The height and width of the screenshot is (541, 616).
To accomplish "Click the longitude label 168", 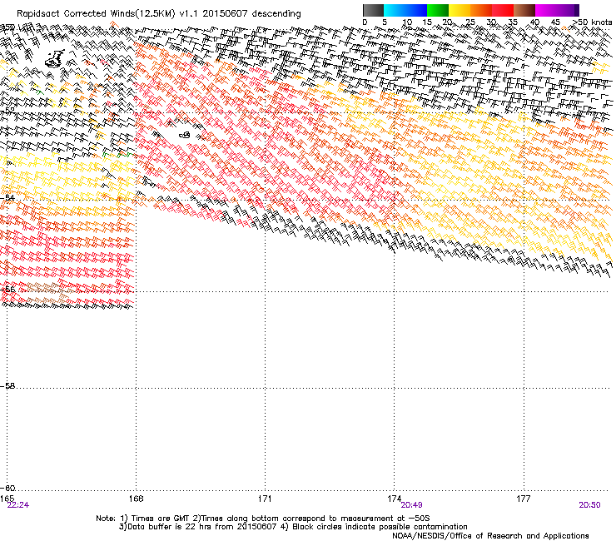I will [136, 499].
